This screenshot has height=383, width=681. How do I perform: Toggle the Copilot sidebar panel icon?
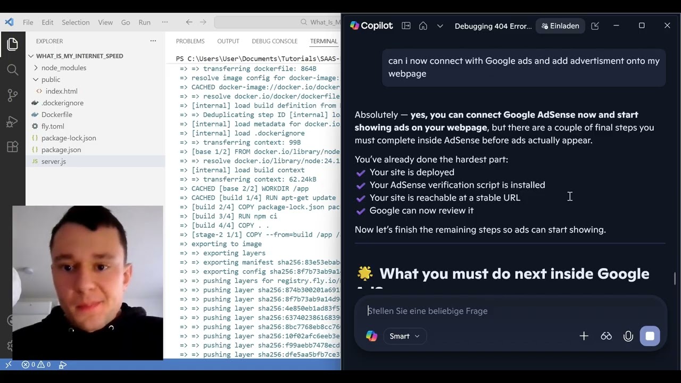[x=406, y=26]
